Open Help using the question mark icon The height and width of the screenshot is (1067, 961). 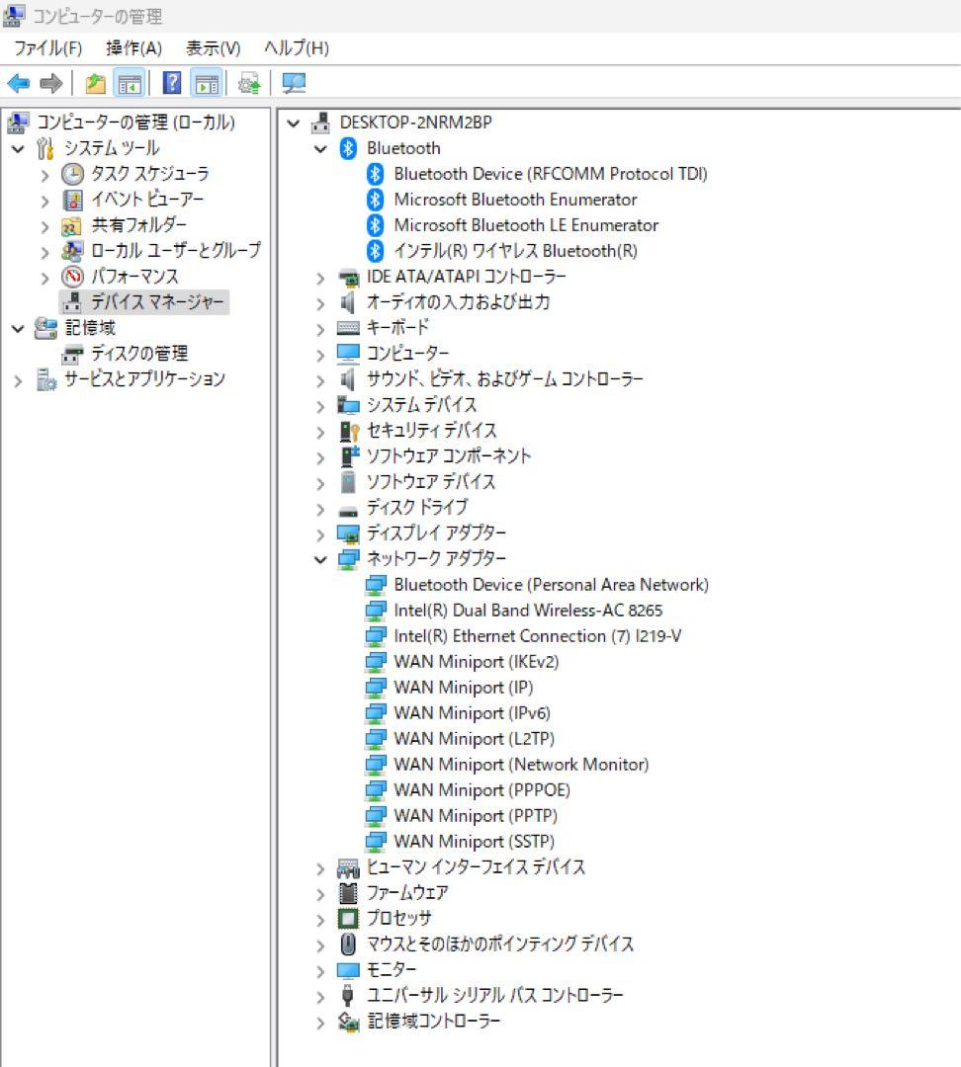[174, 83]
